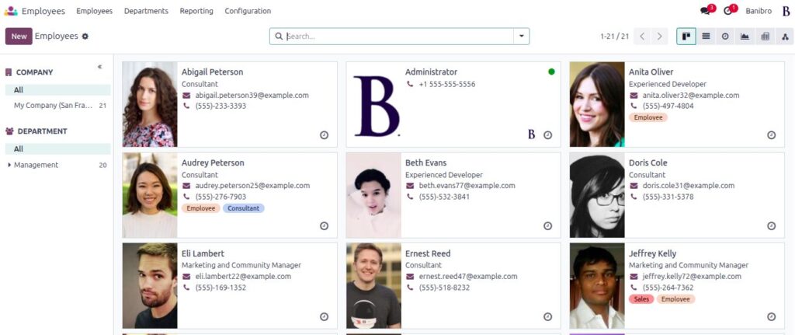Open Abigail Peterson's photo

(150, 105)
